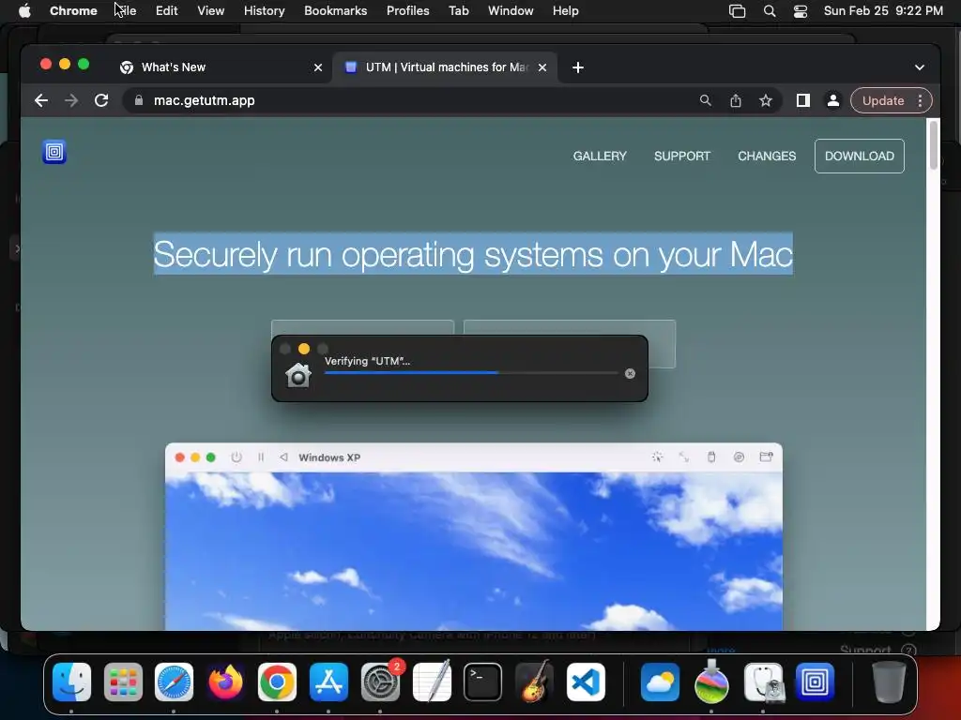Open the History menu

pos(264,10)
